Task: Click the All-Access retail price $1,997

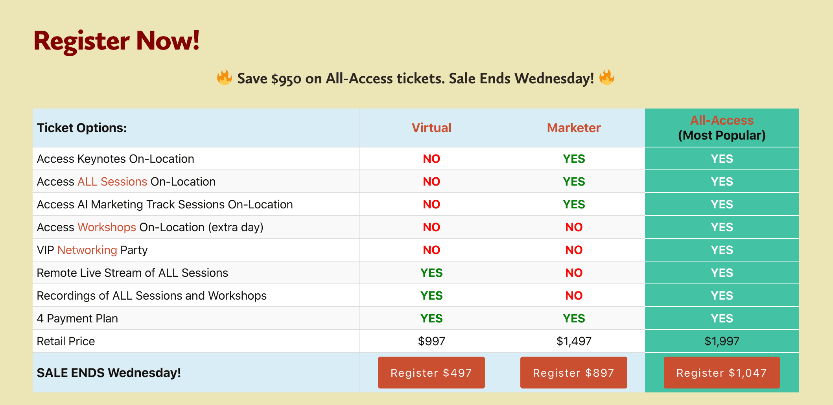Action: tap(722, 341)
